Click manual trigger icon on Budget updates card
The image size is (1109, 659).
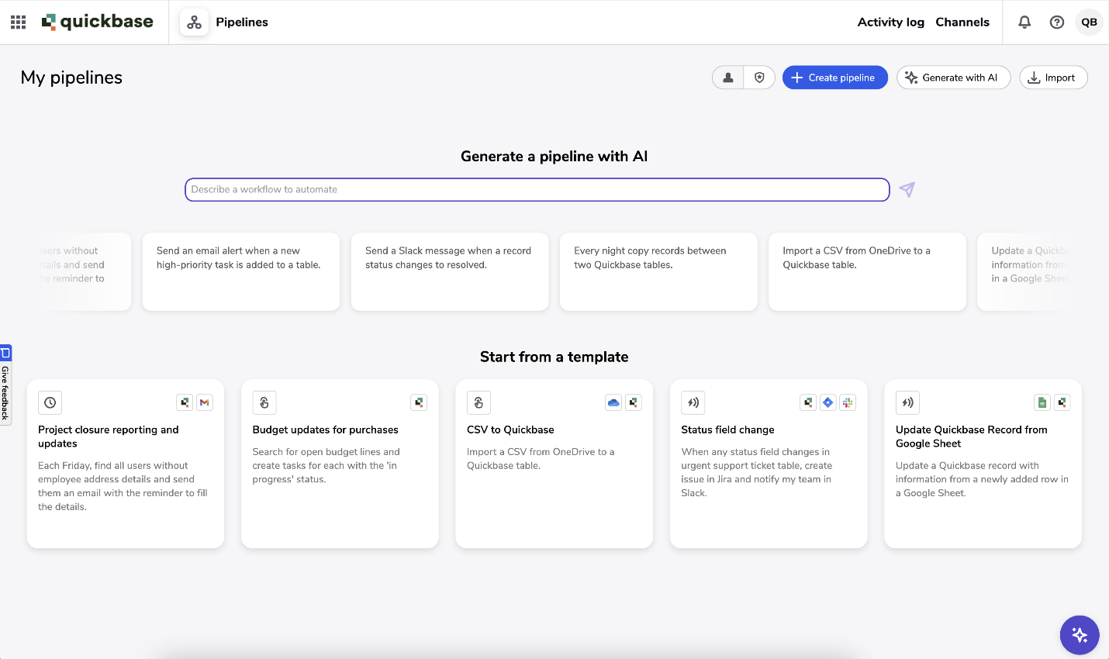coord(264,403)
